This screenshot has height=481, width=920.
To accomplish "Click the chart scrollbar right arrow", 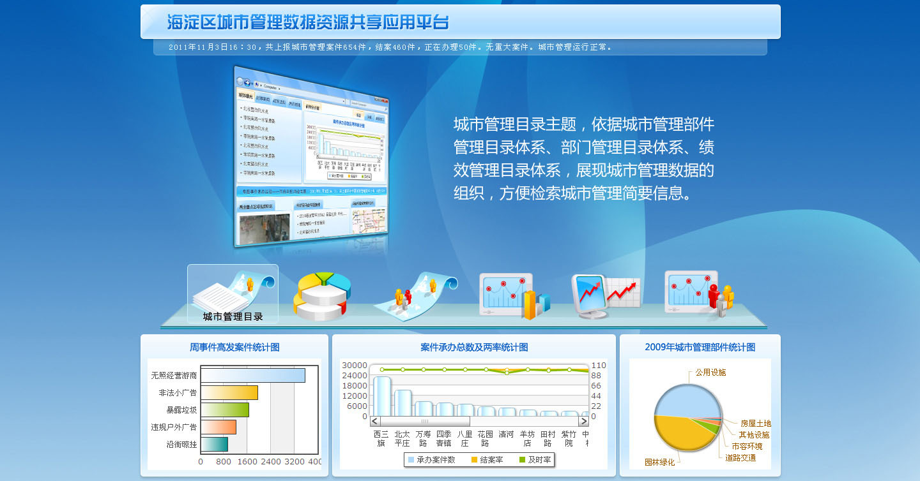I will 584,421.
